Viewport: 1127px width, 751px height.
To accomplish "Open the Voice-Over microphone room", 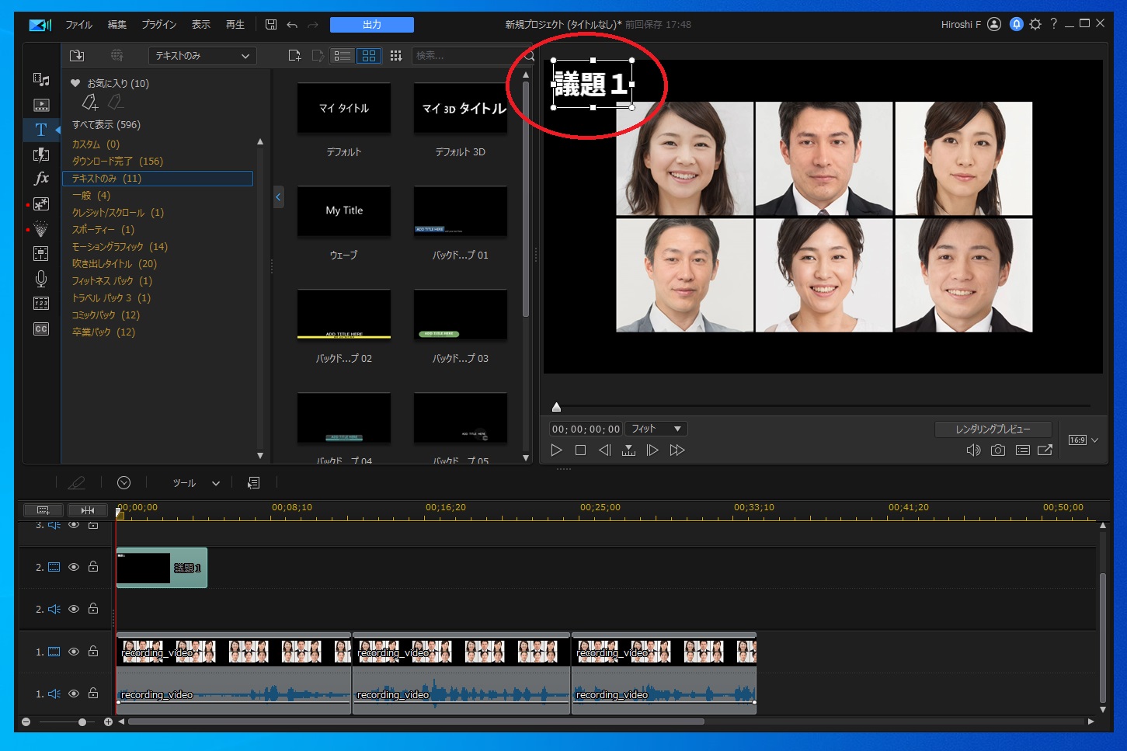I will point(41,279).
